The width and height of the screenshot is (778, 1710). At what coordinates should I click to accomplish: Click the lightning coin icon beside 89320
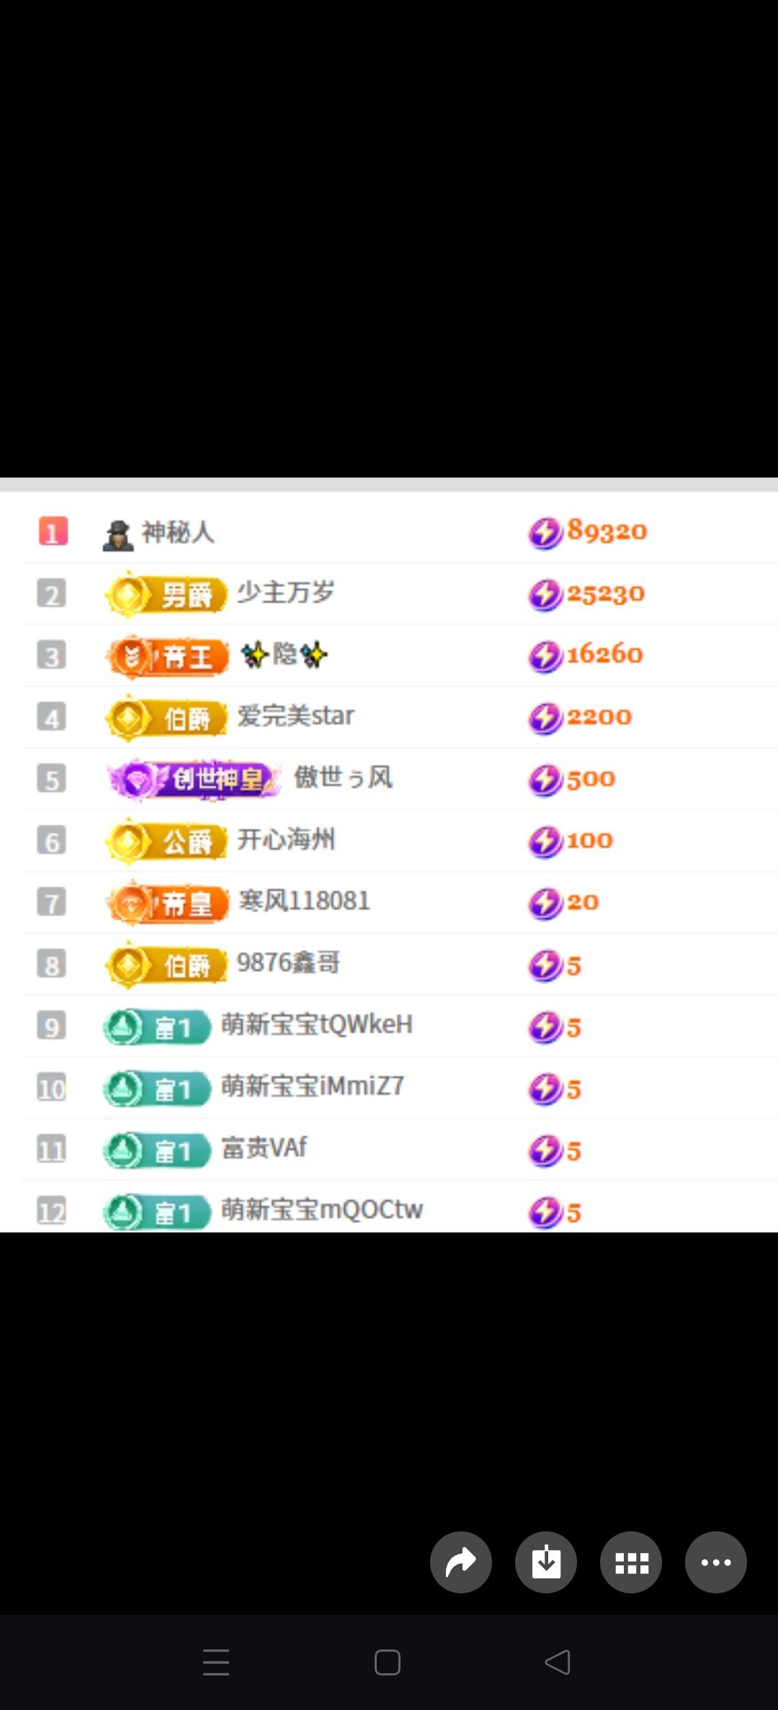click(545, 533)
